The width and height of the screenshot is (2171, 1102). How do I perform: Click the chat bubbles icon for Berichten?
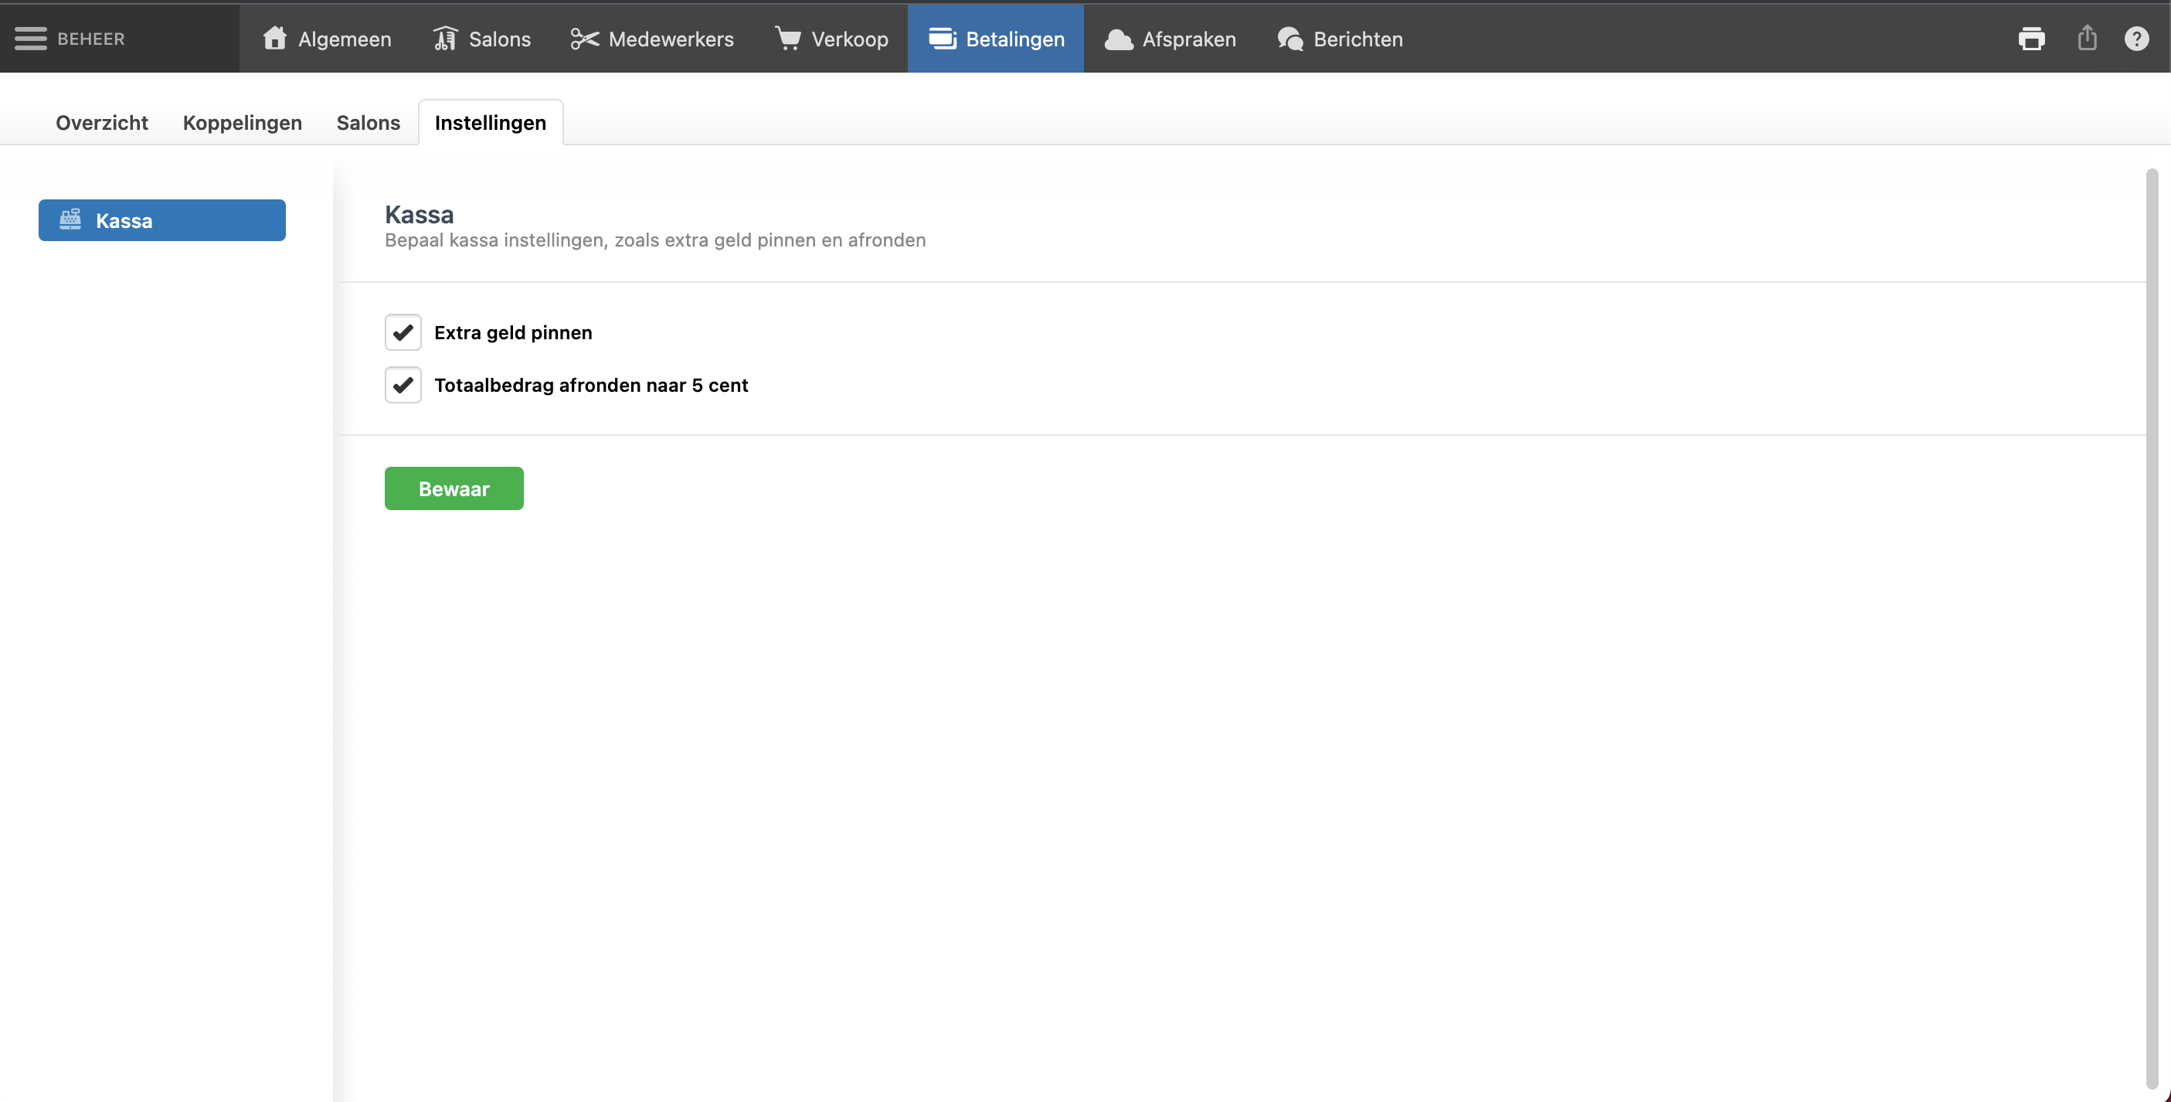point(1290,39)
